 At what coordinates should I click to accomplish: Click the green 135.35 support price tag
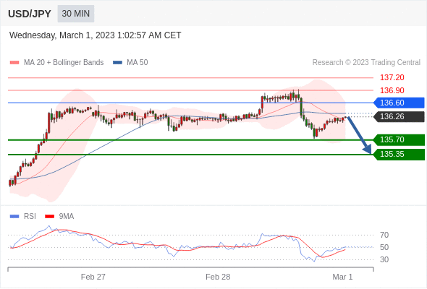(x=399, y=154)
